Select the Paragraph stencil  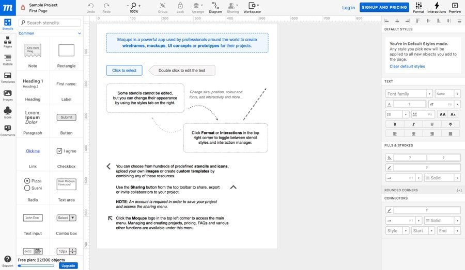(33, 122)
